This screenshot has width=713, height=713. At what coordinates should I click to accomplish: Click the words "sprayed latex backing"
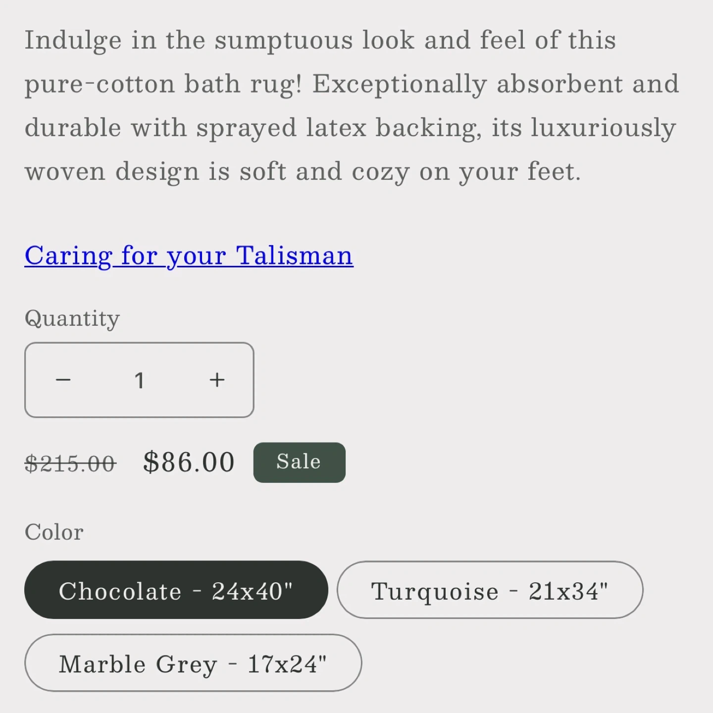pos(339,128)
